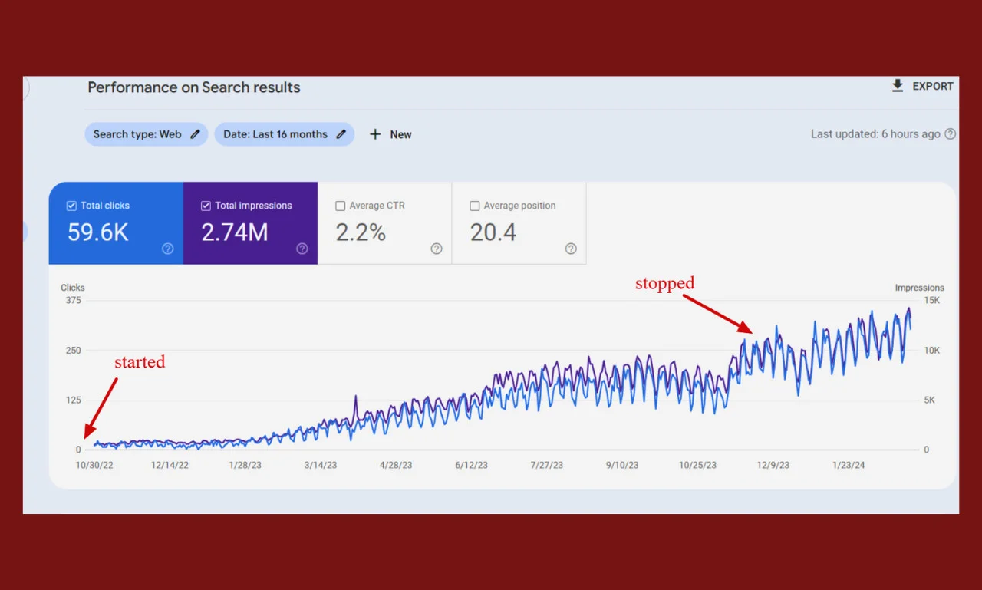Click the Performance on Search results heading
The image size is (982, 590).
tap(194, 87)
